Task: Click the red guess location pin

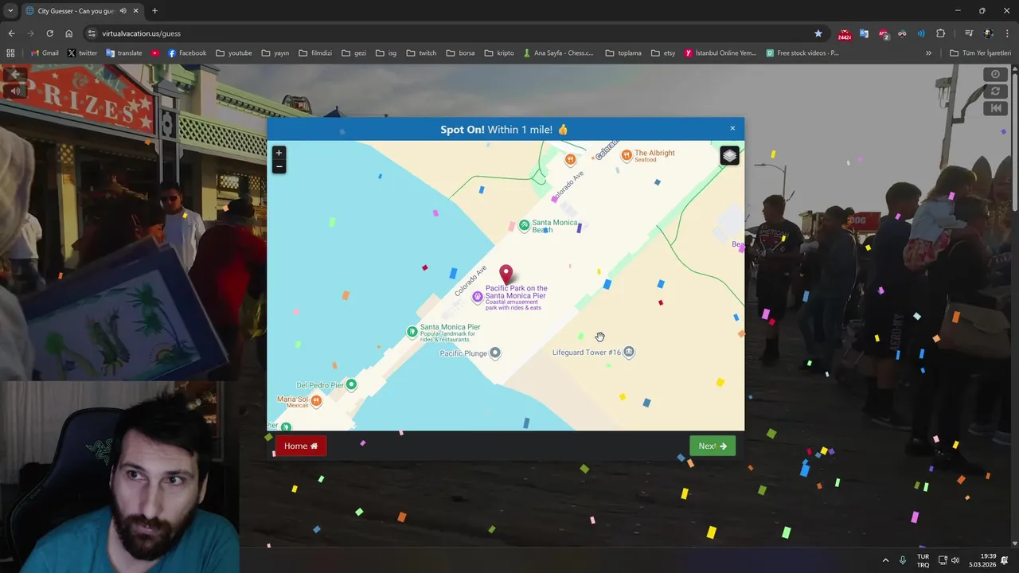Action: pos(506,275)
